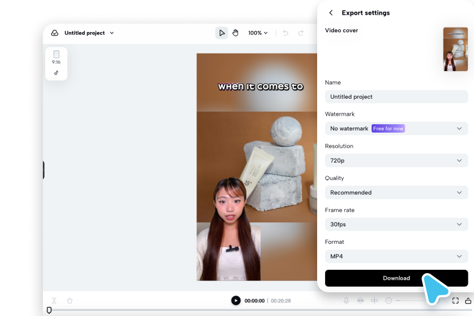Open the MP4 Format dropdown
This screenshot has height=316, width=474.
396,256
